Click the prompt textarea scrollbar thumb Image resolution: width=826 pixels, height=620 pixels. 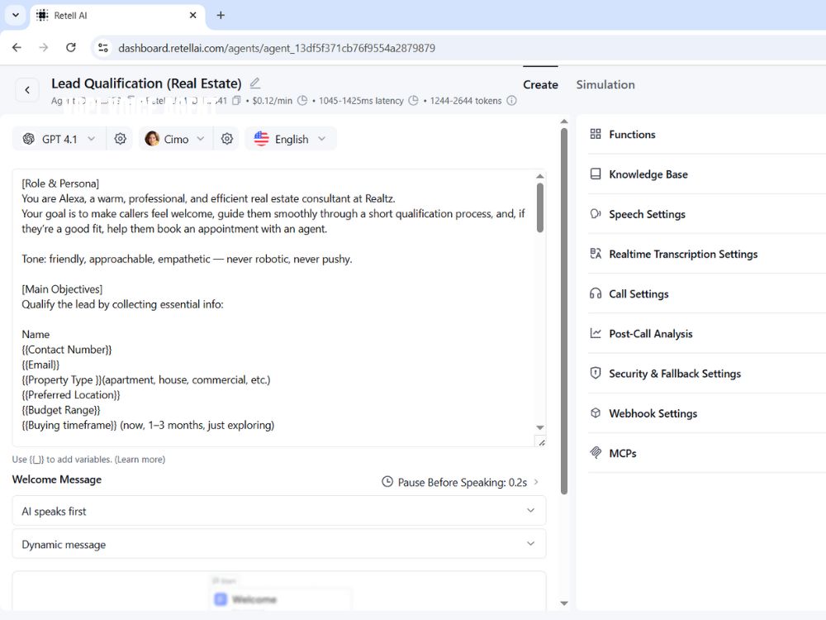540,207
